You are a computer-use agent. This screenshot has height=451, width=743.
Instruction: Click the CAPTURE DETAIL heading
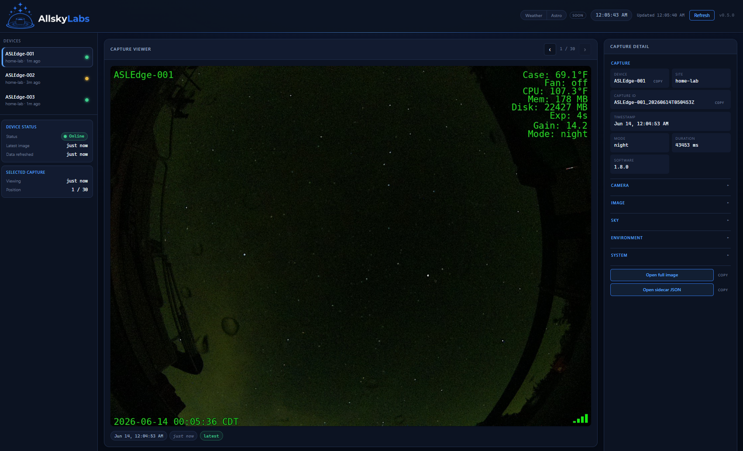point(629,47)
